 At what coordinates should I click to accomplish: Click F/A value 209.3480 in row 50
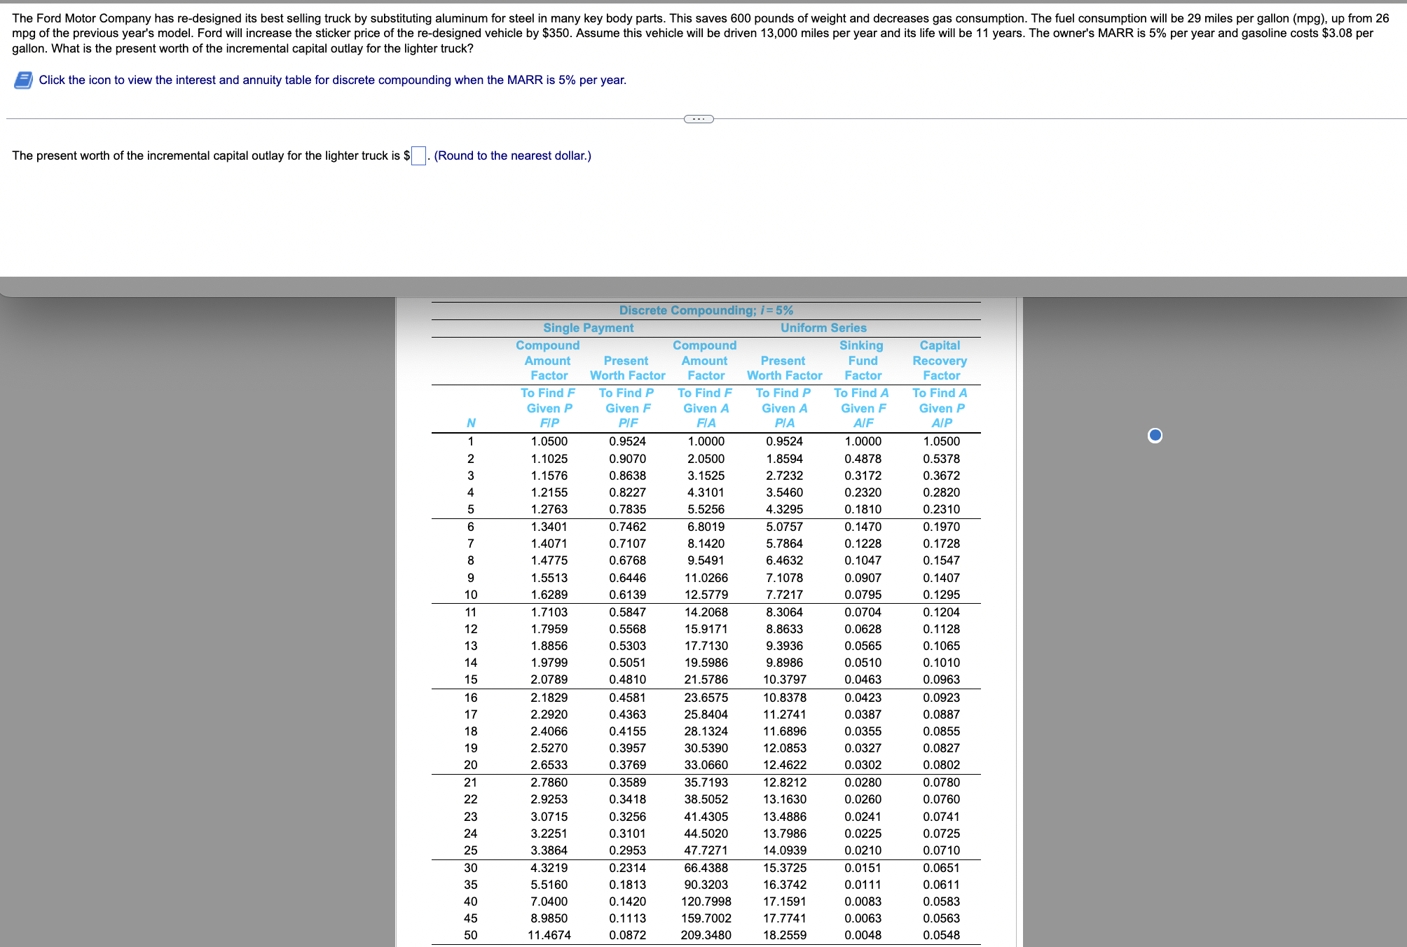706,935
